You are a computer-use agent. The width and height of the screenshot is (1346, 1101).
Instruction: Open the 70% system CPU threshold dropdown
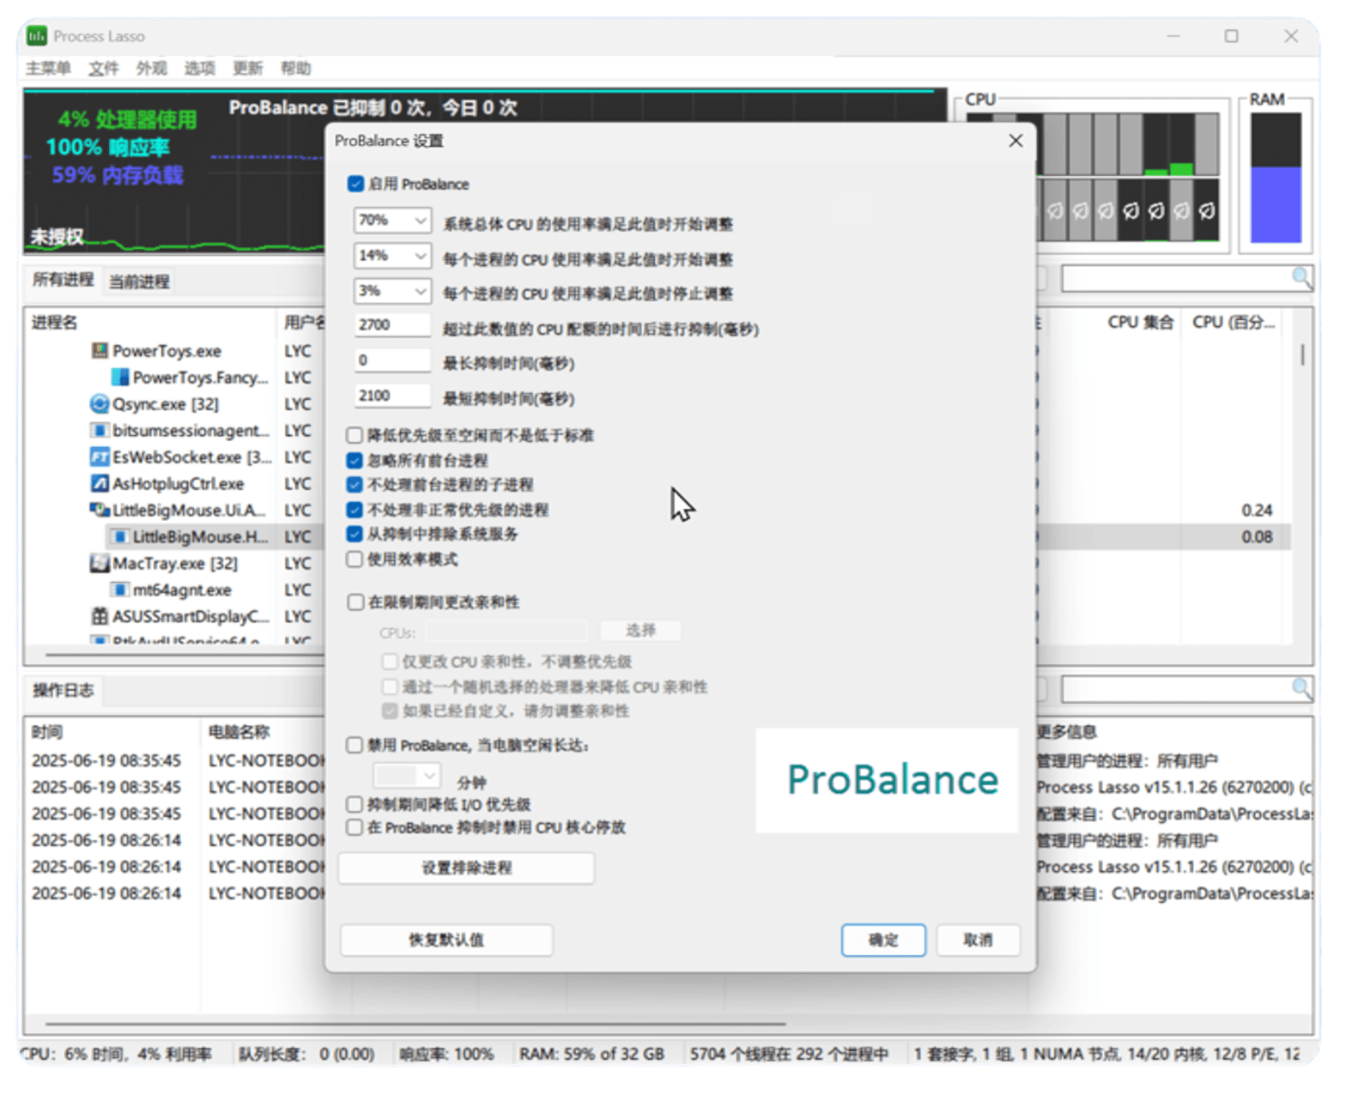click(x=392, y=221)
